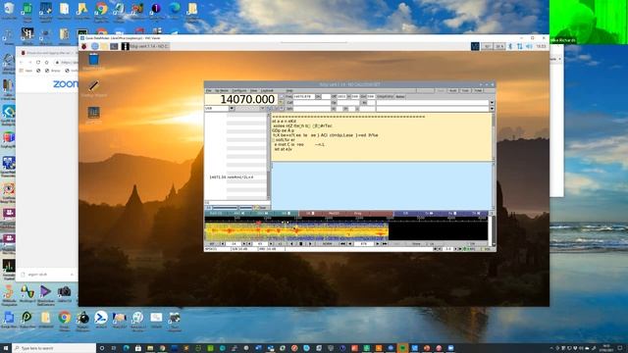Image resolution: width=628 pixels, height=353 pixels.
Task: Expand the upper right log field dropdown arrow
Action: [x=492, y=102]
